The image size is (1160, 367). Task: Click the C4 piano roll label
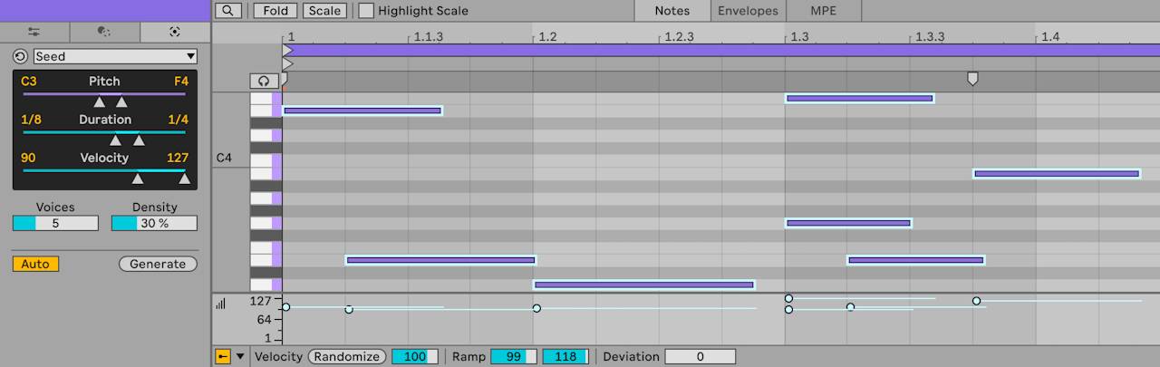click(224, 159)
